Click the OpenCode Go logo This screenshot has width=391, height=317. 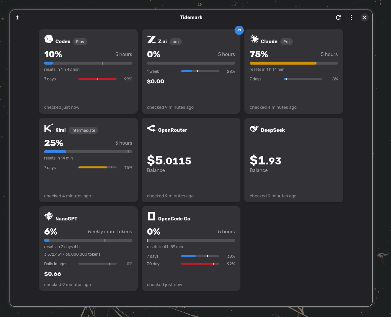tap(152, 216)
